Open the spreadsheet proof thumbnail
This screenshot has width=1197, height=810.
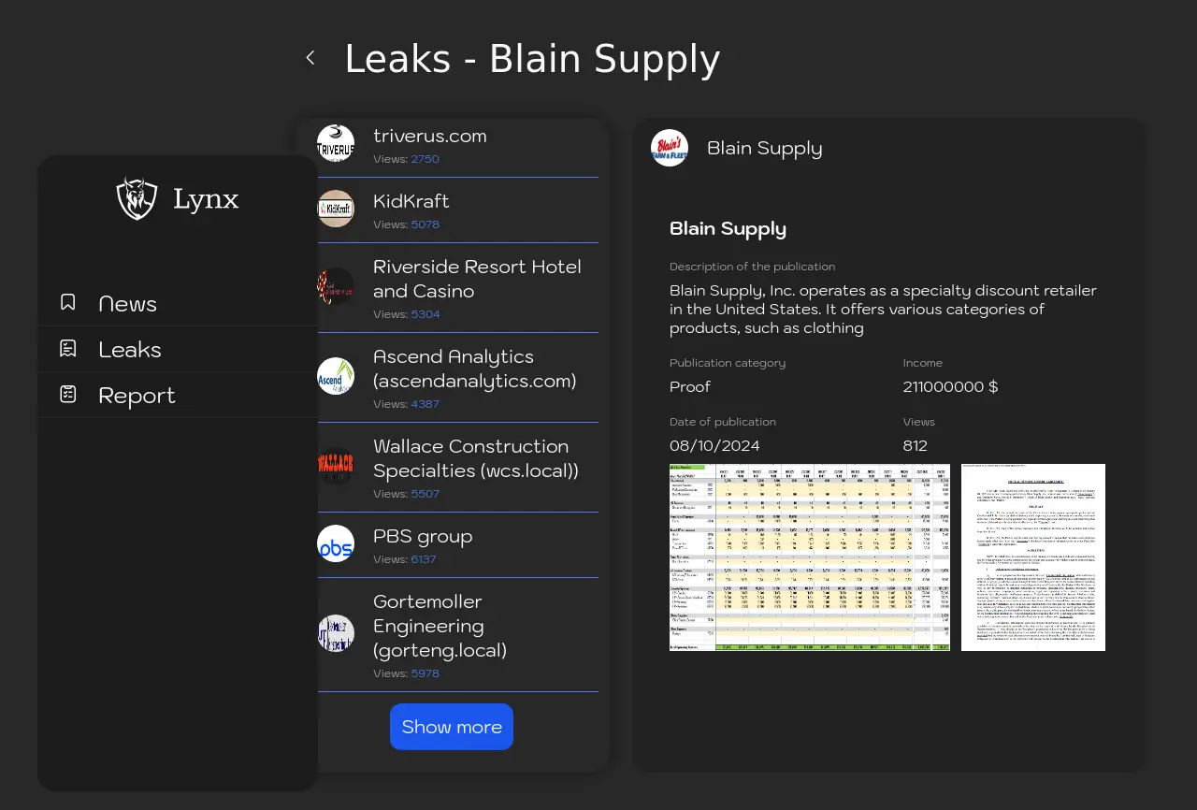tap(810, 557)
